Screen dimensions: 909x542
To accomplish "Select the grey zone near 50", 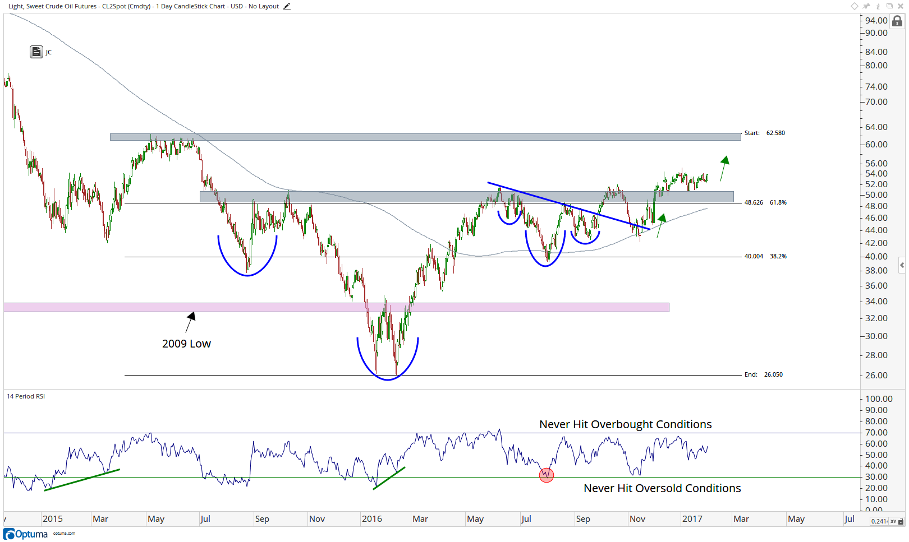I will pos(467,197).
